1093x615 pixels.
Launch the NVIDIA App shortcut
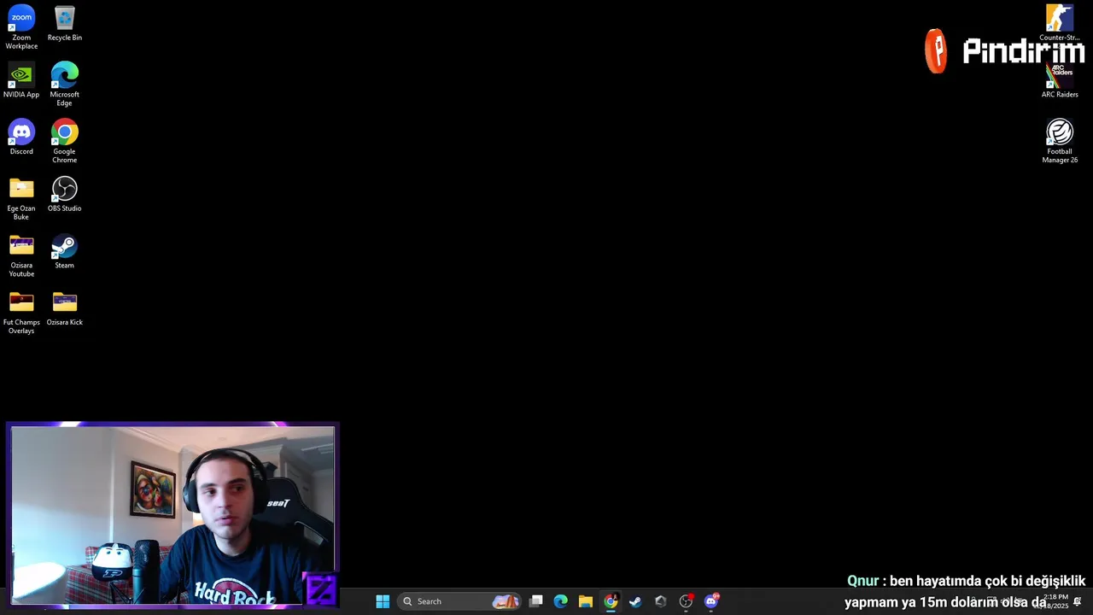pyautogui.click(x=21, y=81)
